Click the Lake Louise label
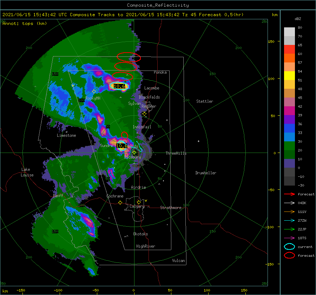The height and width of the screenshot is (295, 316). (27, 172)
